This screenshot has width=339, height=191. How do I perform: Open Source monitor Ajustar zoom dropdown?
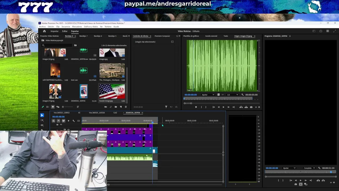tap(208, 95)
